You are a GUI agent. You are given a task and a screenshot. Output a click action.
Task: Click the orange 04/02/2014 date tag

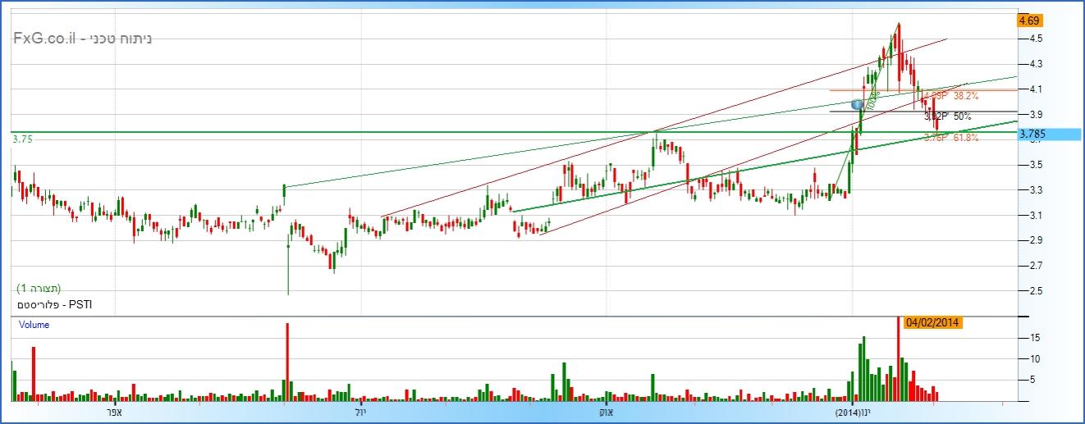[933, 323]
